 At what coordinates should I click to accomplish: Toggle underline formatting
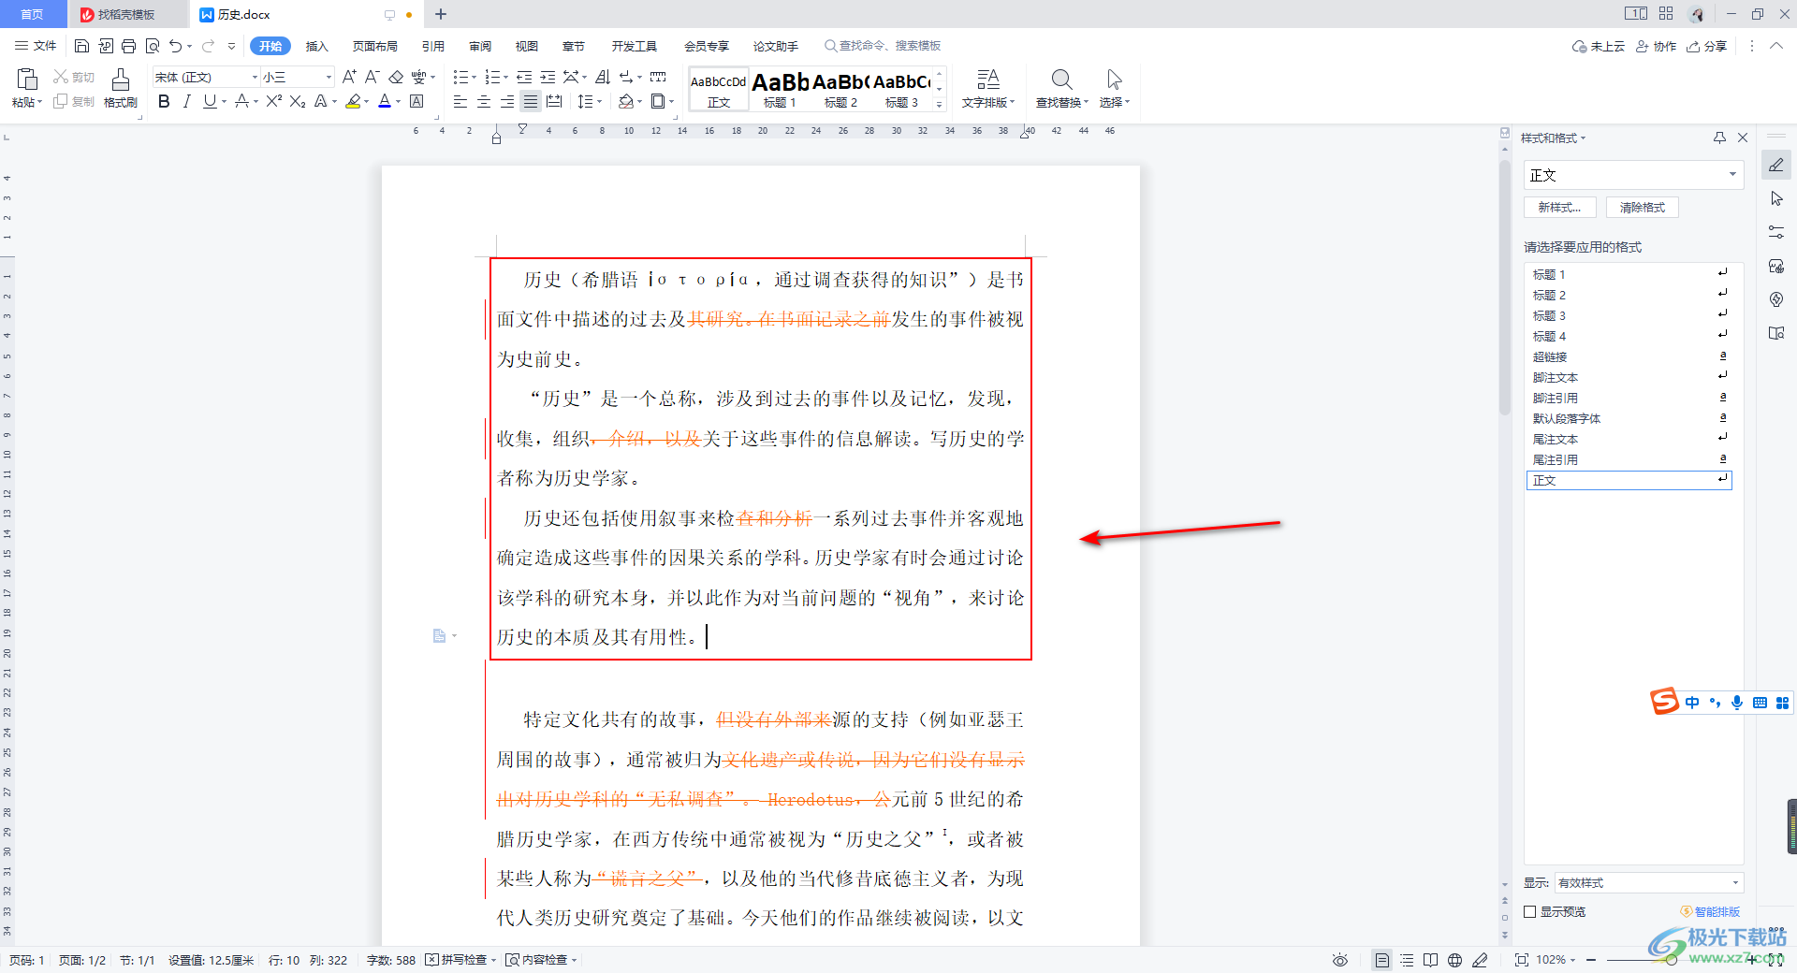point(210,101)
